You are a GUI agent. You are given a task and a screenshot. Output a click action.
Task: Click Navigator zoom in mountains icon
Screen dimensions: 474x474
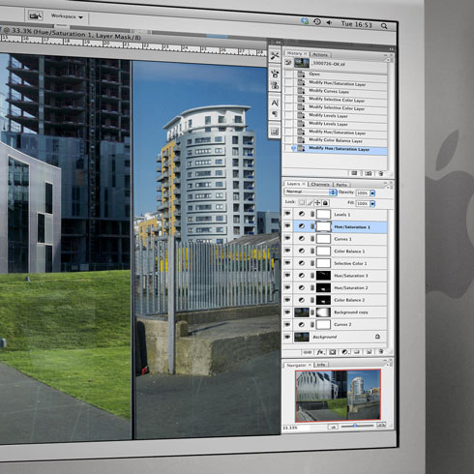coord(381,425)
